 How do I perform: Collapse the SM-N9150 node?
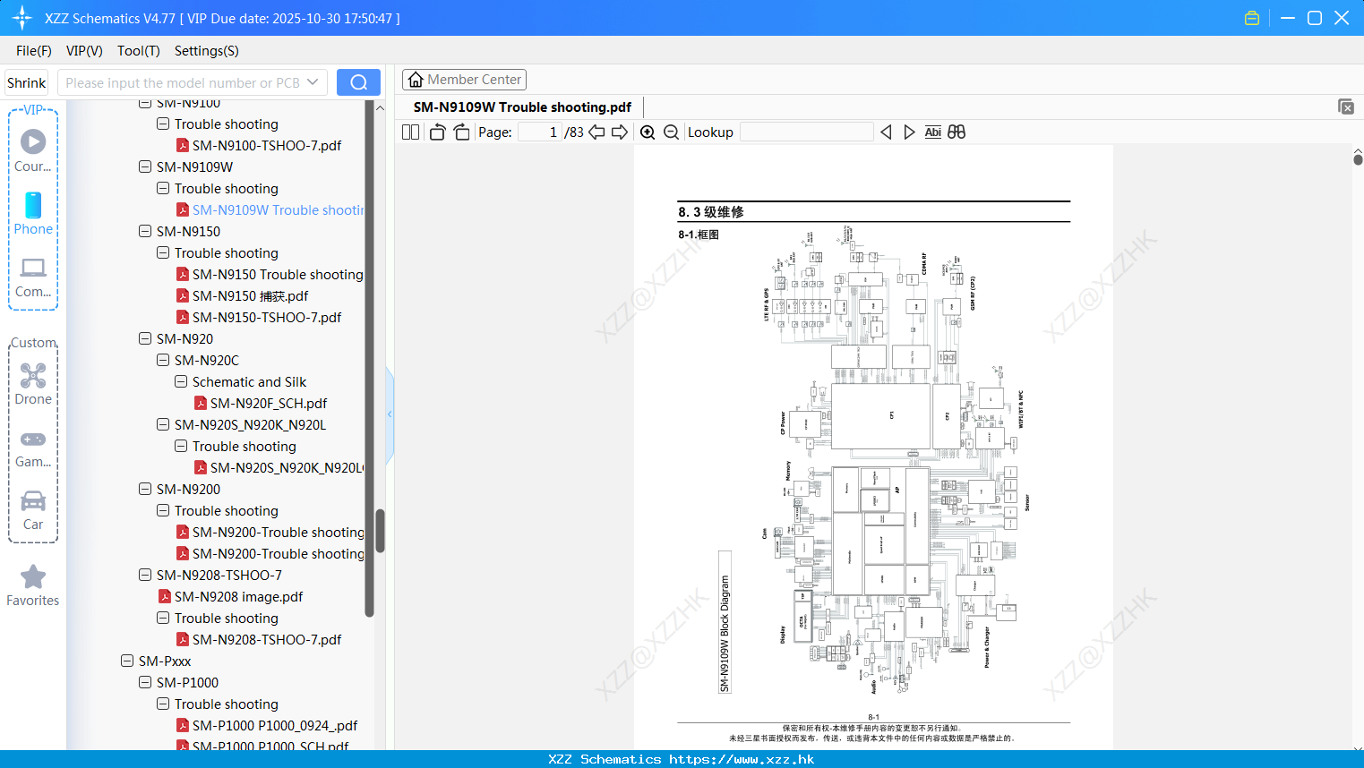click(145, 231)
